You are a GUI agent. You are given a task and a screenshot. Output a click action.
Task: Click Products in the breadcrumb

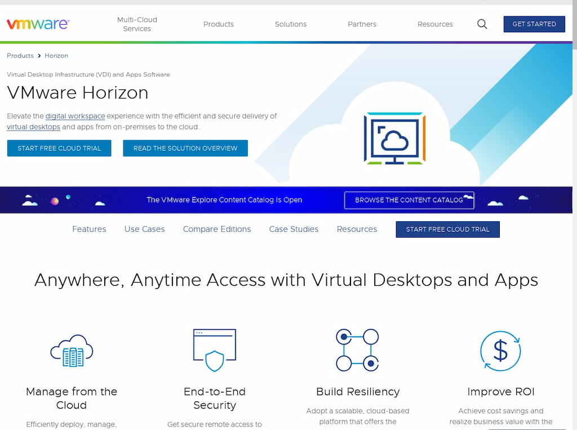click(x=20, y=56)
